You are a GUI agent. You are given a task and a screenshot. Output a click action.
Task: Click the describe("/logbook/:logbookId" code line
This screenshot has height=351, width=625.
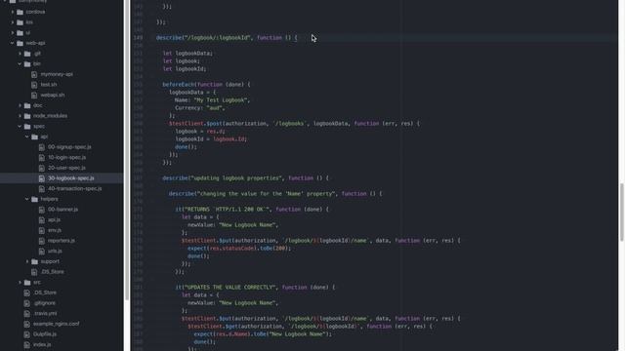pos(227,38)
